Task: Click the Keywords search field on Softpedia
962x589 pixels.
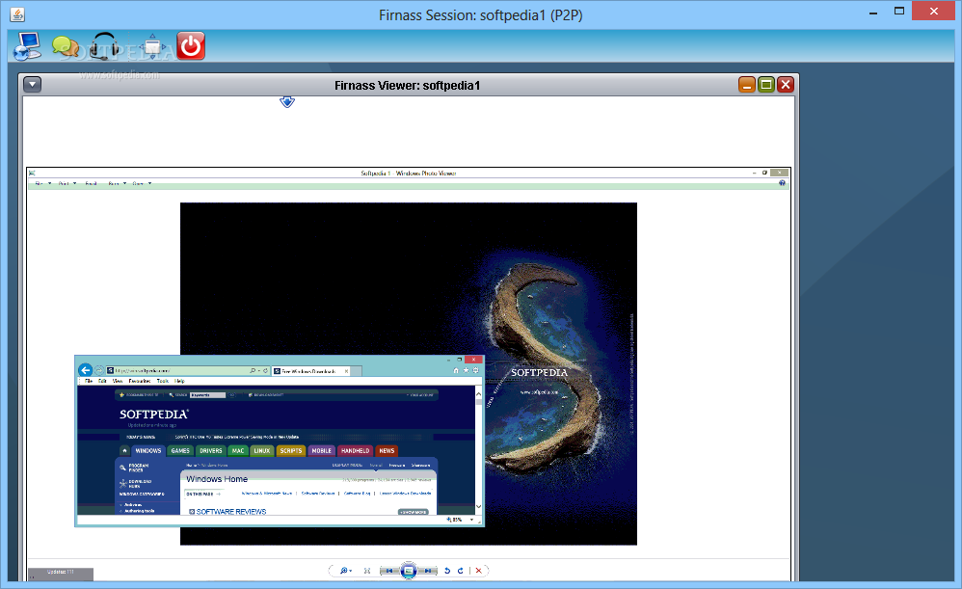Action: 207,395
